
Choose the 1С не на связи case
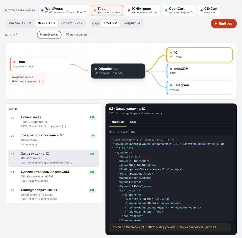click(x=76, y=35)
